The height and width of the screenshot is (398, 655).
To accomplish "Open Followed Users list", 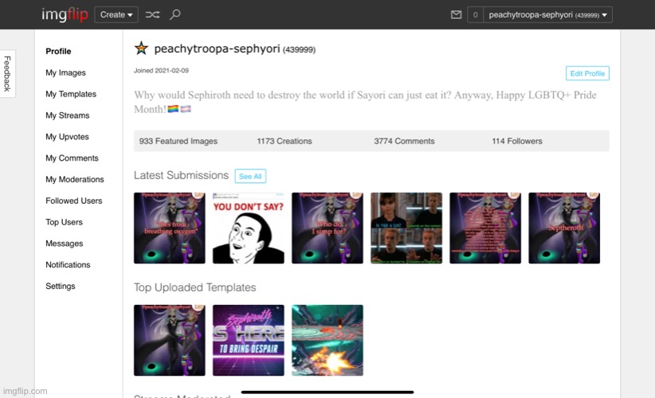I will pyautogui.click(x=74, y=201).
